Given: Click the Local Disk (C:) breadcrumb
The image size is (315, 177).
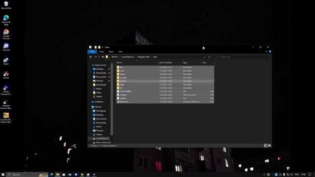Looking at the screenshot, I should (x=127, y=57).
